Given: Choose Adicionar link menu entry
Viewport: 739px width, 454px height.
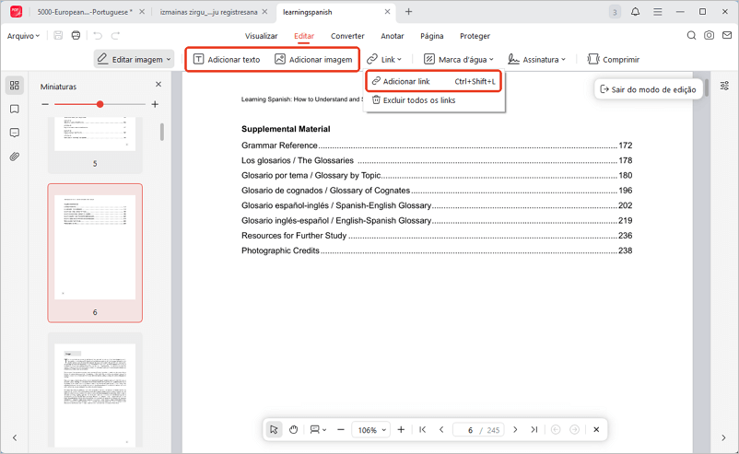Looking at the screenshot, I should tap(434, 81).
